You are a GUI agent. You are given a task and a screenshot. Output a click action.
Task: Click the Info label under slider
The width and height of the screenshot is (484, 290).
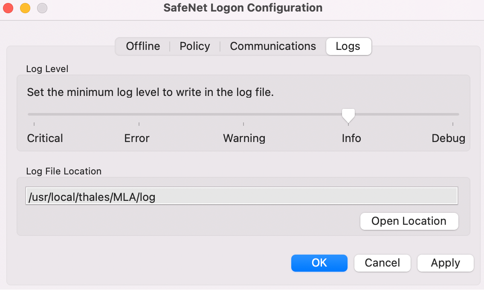pos(351,139)
